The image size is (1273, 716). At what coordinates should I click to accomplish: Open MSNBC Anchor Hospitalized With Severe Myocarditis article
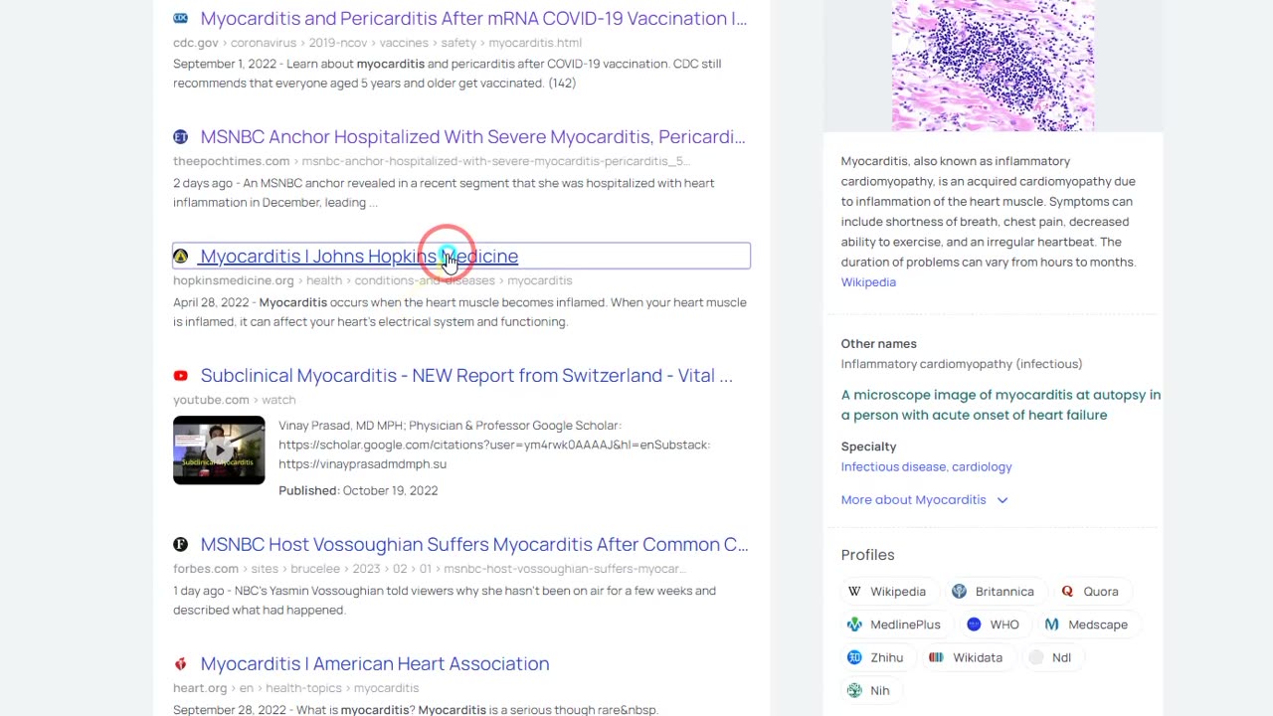472,136
